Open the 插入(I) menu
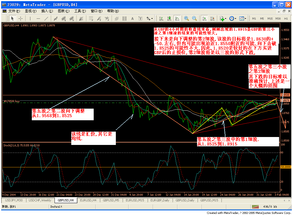The image size is (293, 215). [x=47, y=11]
